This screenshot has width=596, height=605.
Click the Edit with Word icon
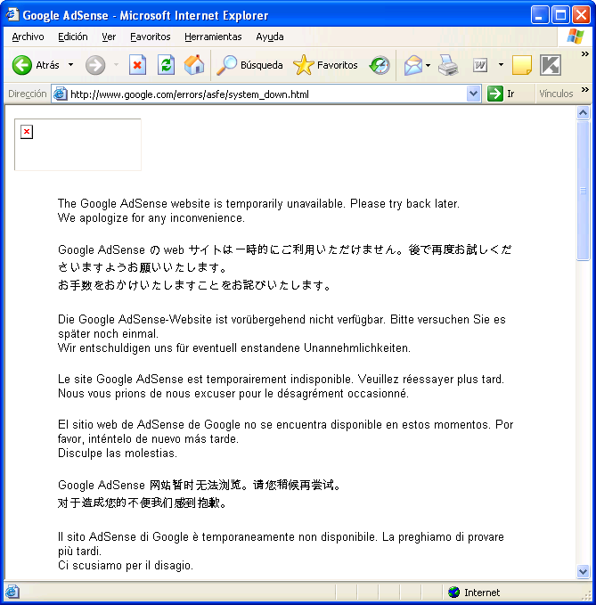480,65
